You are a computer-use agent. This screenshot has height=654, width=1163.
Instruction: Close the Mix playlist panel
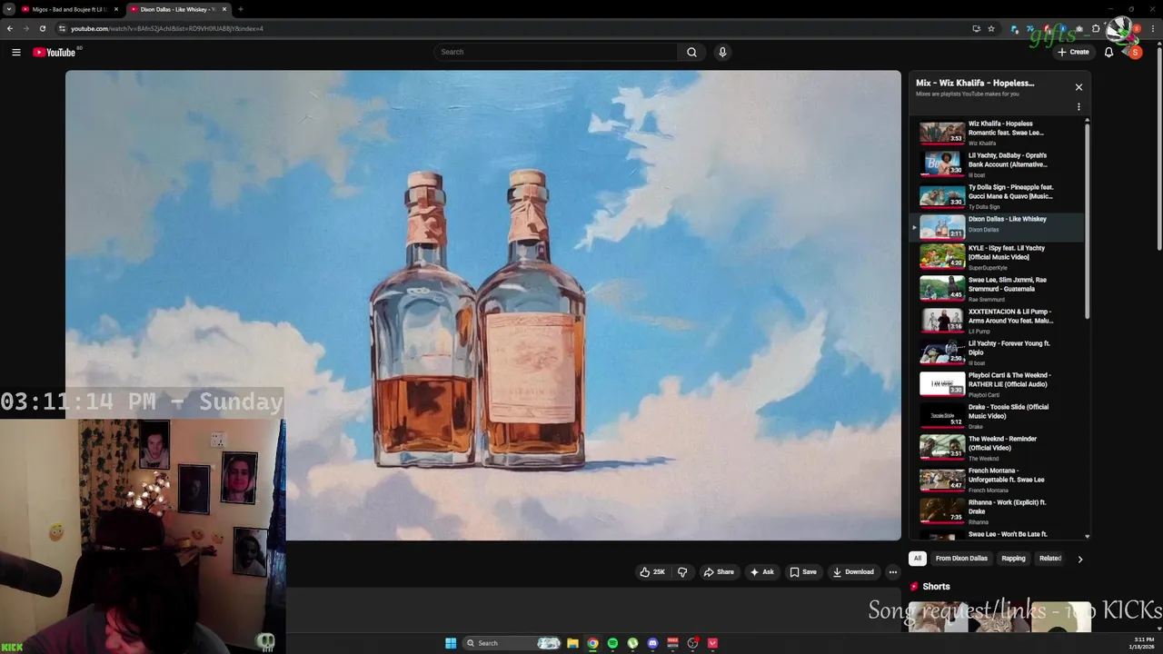[1079, 87]
